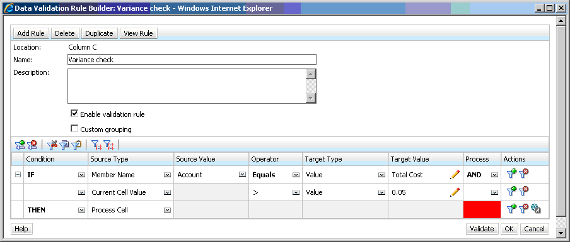The image size is (570, 242).
Task: Click the Target Value column header
Action: [x=426, y=159]
